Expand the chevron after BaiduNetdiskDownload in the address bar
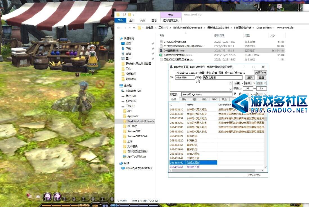The width and height of the screenshot is (309, 207). pos(205,28)
